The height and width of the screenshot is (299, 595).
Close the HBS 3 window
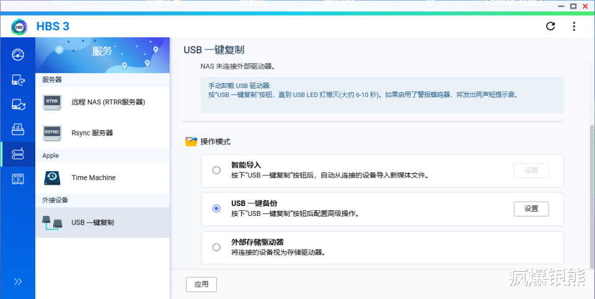(586, 6)
